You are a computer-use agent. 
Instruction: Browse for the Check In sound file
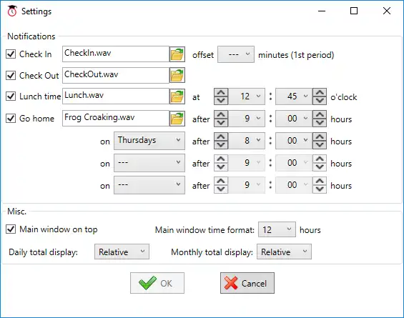(x=177, y=54)
